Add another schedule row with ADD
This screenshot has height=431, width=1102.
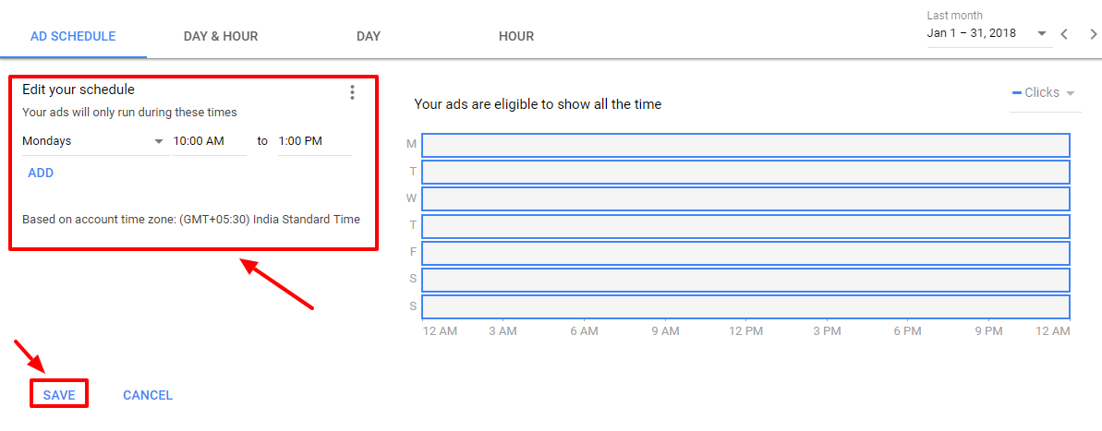[41, 174]
